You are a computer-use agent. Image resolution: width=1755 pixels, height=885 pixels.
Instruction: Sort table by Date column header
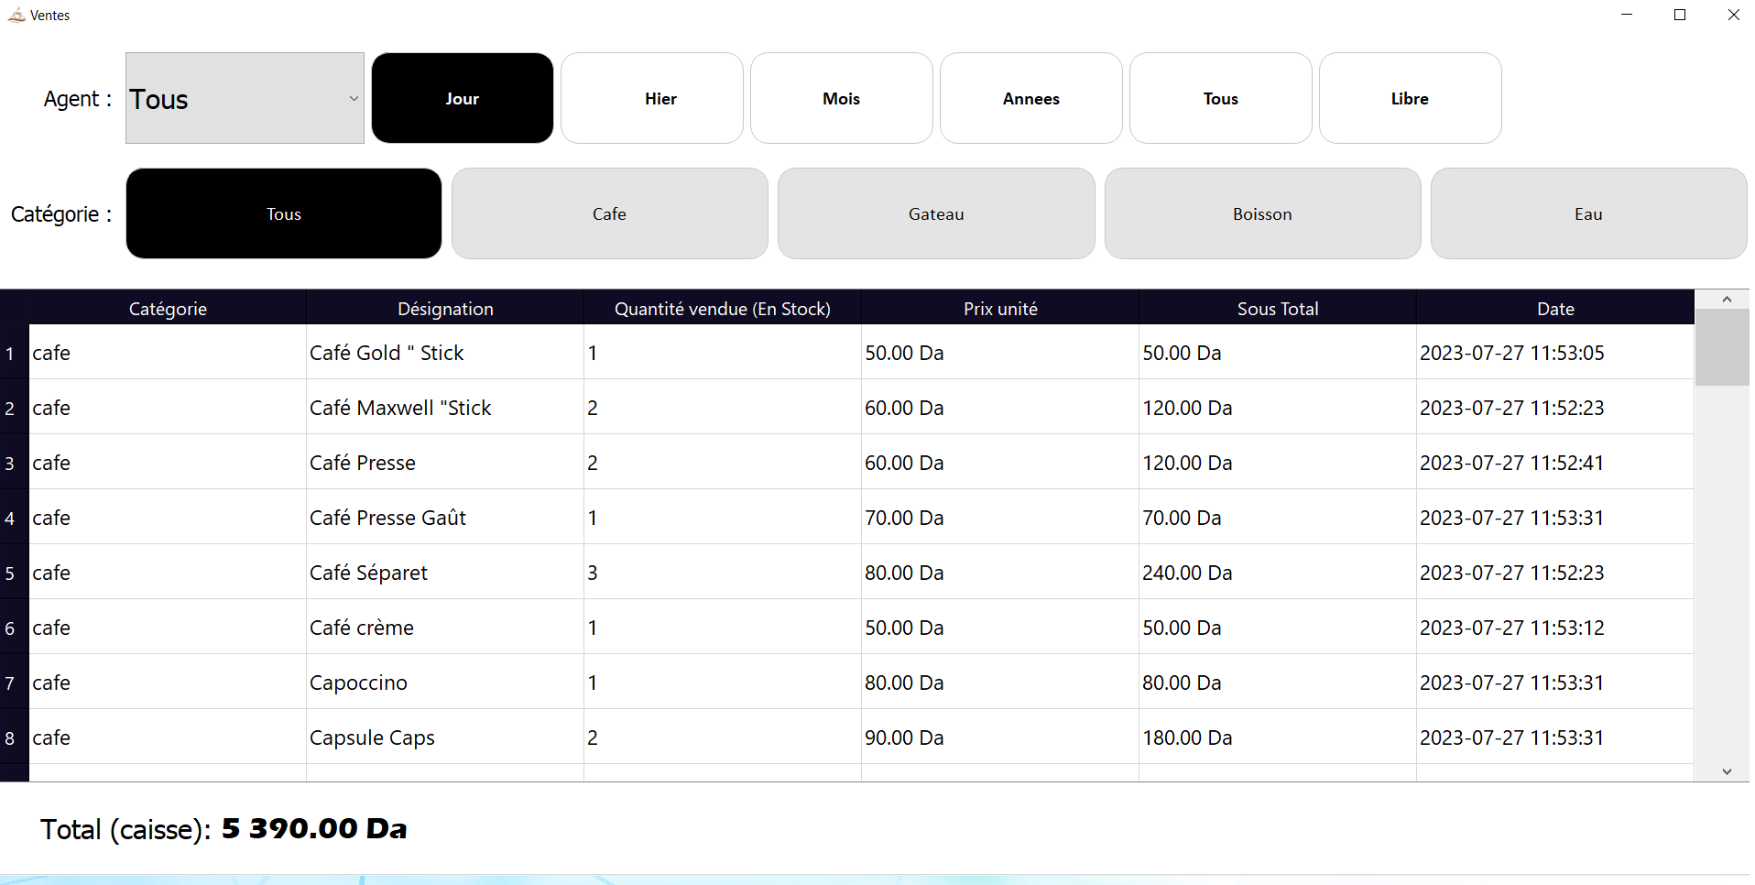tap(1554, 309)
